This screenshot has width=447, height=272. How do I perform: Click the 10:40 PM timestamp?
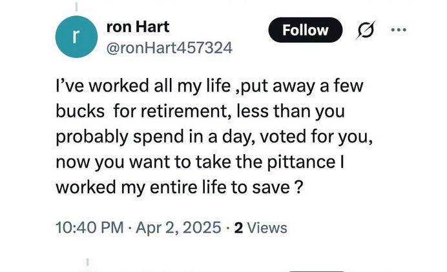point(90,228)
